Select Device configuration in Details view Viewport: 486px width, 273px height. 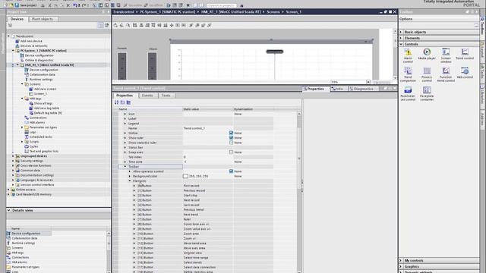(26, 234)
